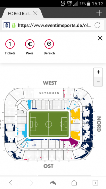The width and height of the screenshot is (106, 189).
Task: Reload the eventimsports page
Action: [97, 25]
